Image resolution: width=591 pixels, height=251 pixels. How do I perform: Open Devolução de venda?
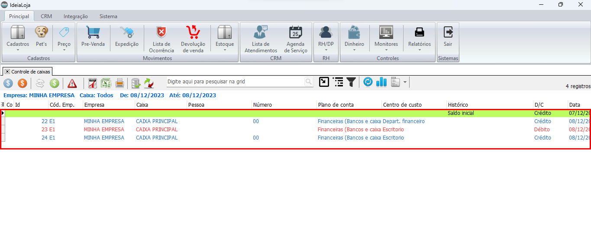[193, 38]
